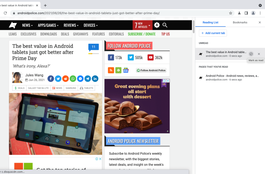The height and width of the screenshot is (174, 265).
Task: Toggle the site theme icon beside search
Action: pos(157,25)
